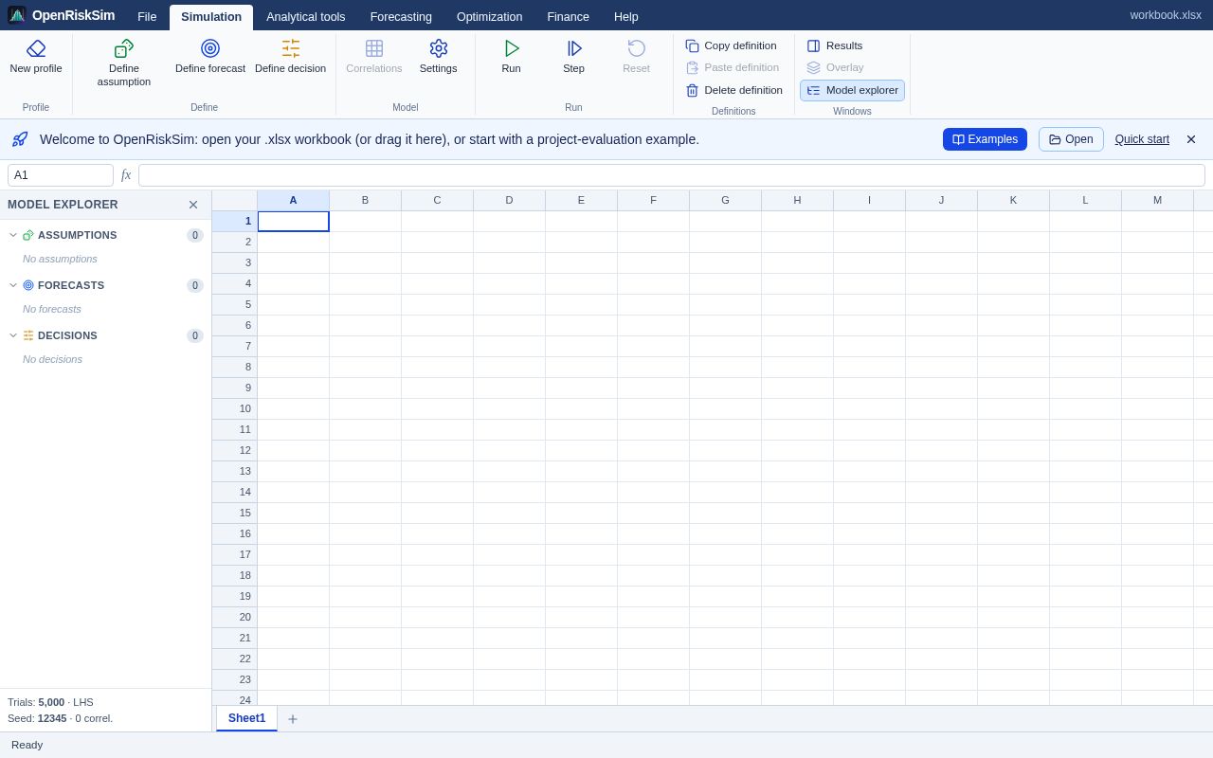Image resolution: width=1213 pixels, height=758 pixels.
Task: Step through the simulation
Action: (x=574, y=58)
